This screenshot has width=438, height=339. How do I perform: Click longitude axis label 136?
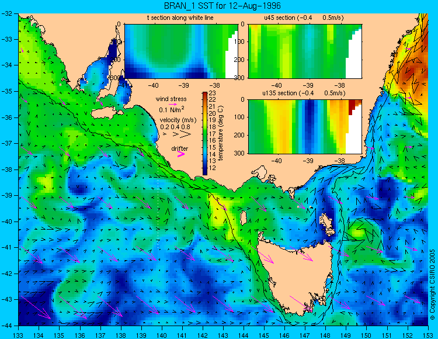point(79,335)
